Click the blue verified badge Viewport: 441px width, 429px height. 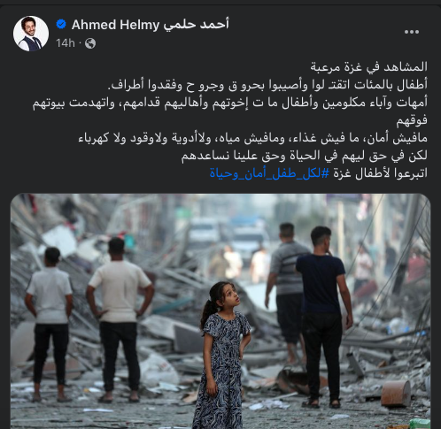[x=61, y=25]
